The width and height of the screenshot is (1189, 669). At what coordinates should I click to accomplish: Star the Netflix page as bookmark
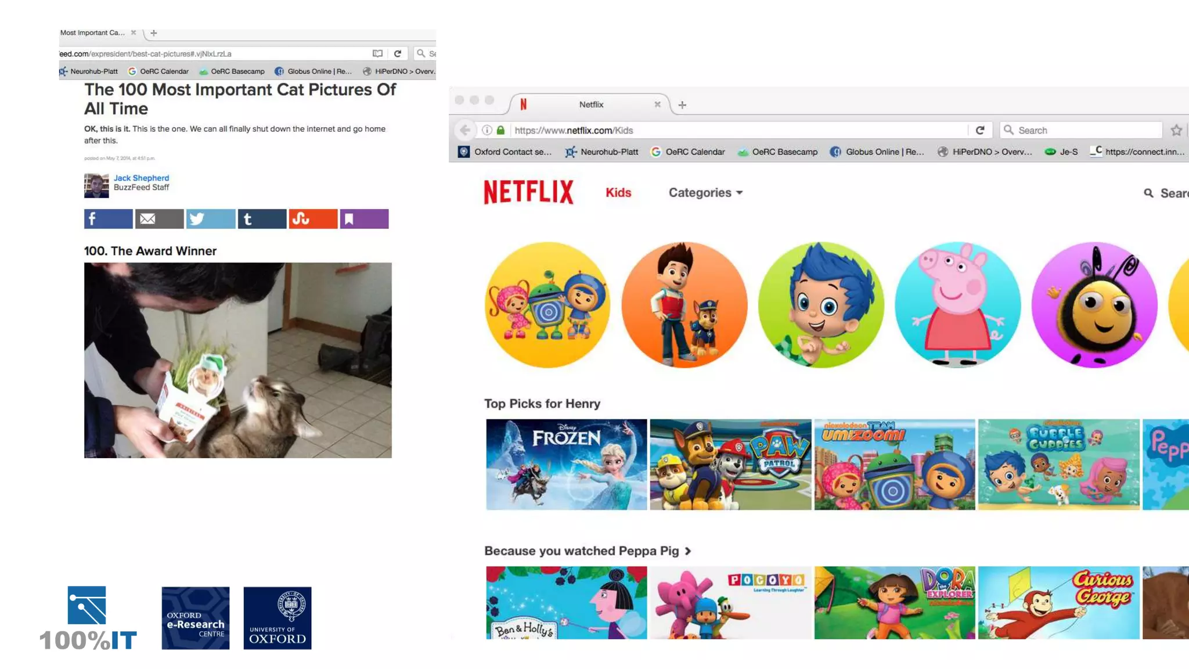click(1176, 130)
